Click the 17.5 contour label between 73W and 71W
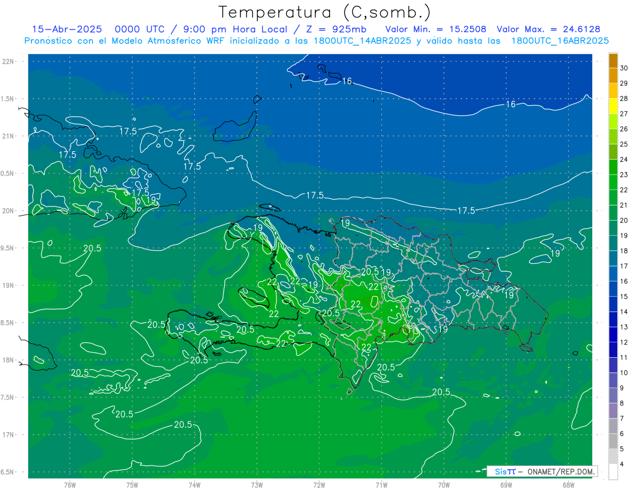Screen dimensions: 638x492 click(x=315, y=195)
